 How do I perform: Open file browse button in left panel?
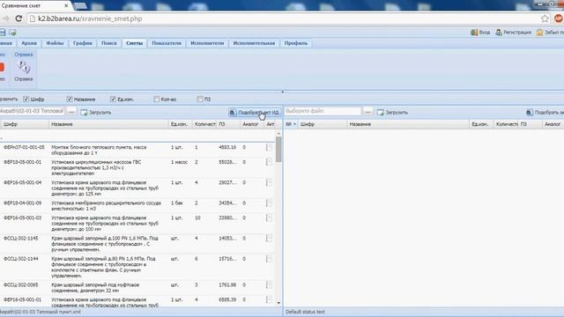pyautogui.click(x=71, y=112)
